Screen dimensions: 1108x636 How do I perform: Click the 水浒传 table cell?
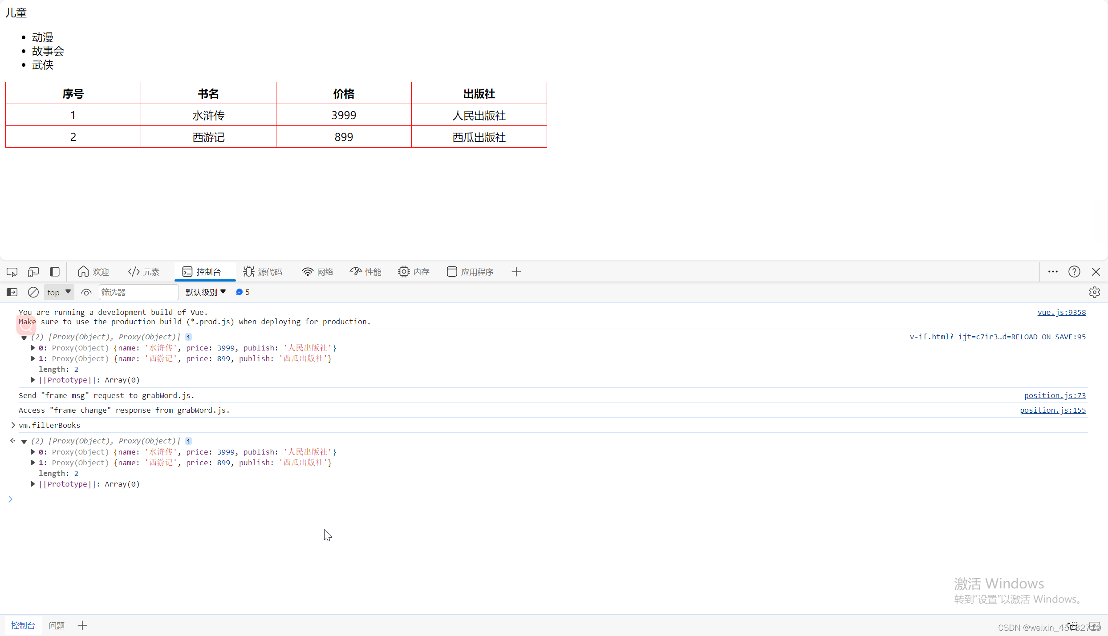[208, 115]
